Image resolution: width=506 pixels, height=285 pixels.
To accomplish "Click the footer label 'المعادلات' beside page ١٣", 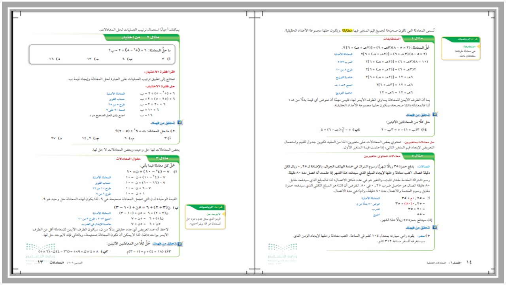I will click(58, 263).
